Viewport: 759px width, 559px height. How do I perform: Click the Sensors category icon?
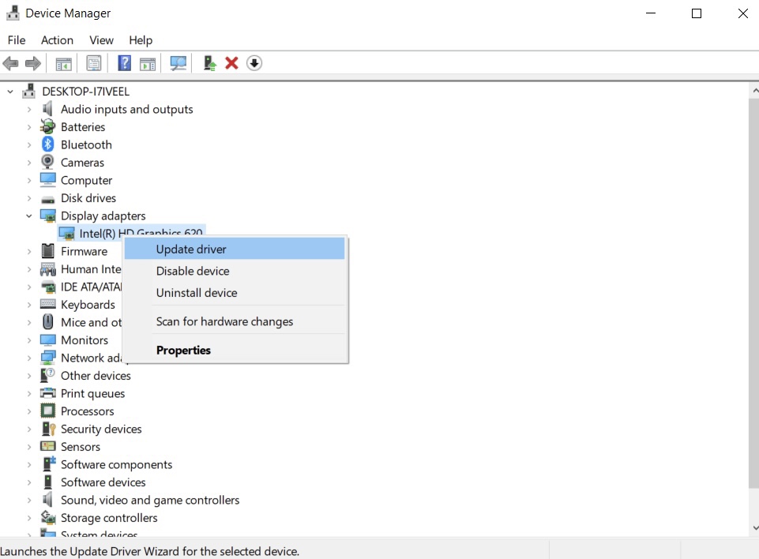(48, 446)
